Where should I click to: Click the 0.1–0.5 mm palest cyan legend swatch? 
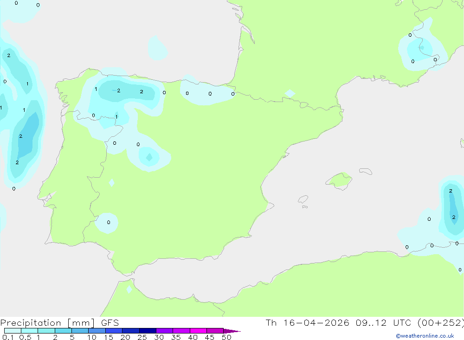point(13,331)
